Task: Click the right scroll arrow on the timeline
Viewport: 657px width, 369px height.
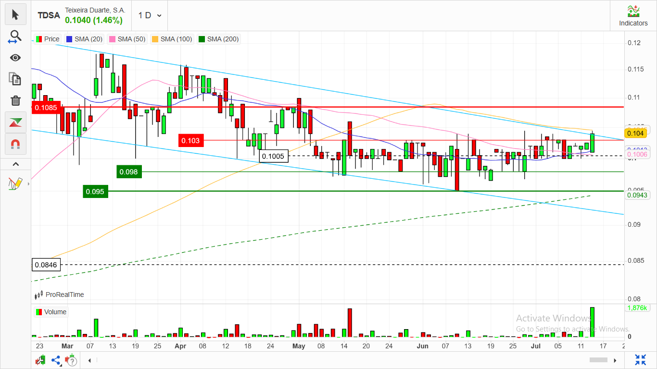Action: [x=615, y=360]
